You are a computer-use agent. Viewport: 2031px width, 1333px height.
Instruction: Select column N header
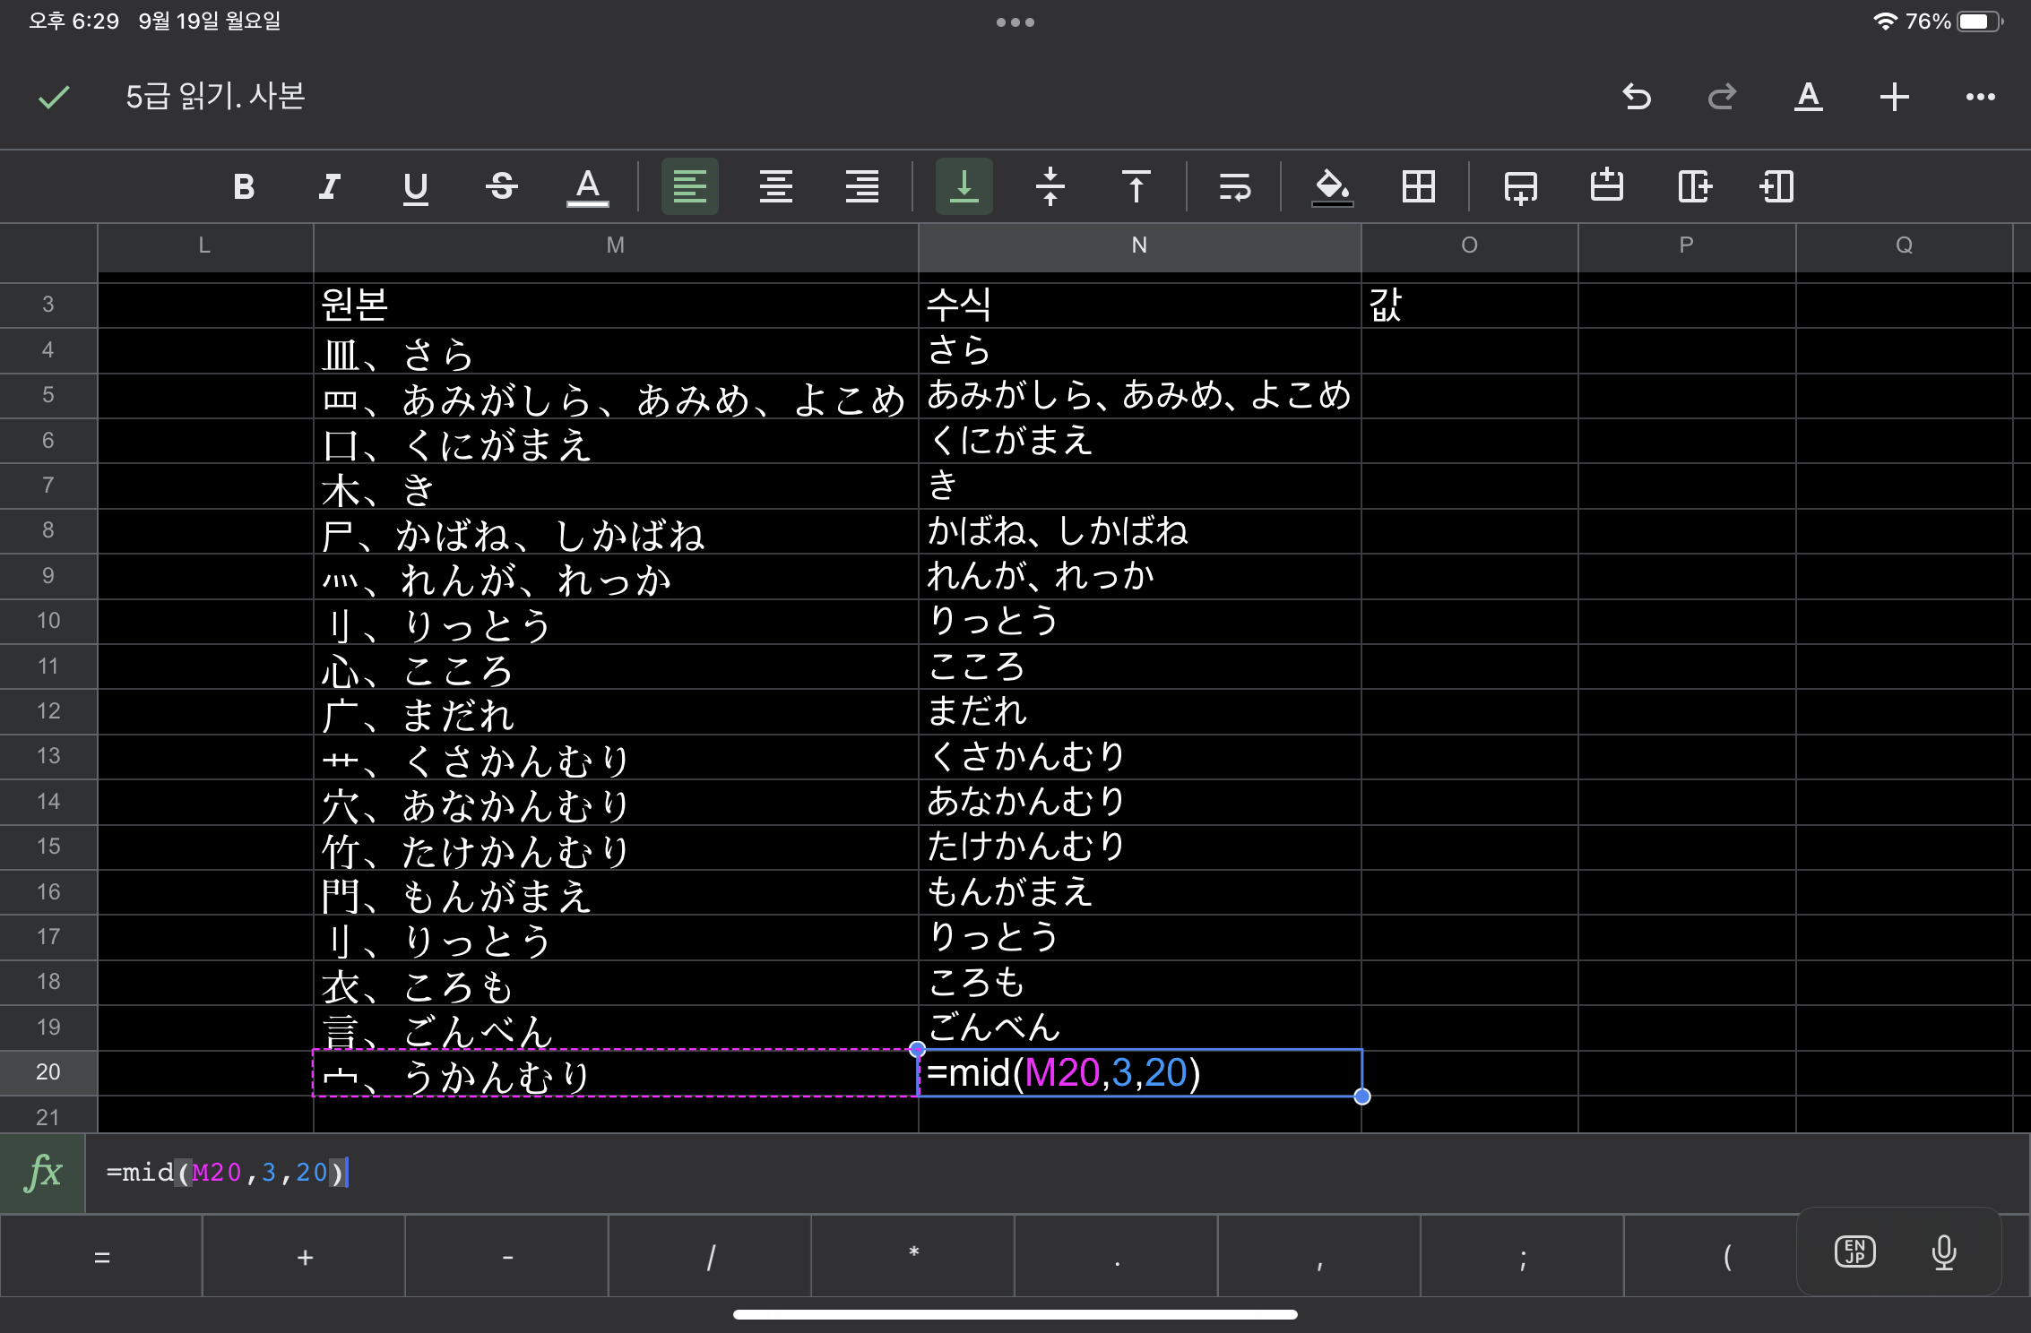point(1138,245)
